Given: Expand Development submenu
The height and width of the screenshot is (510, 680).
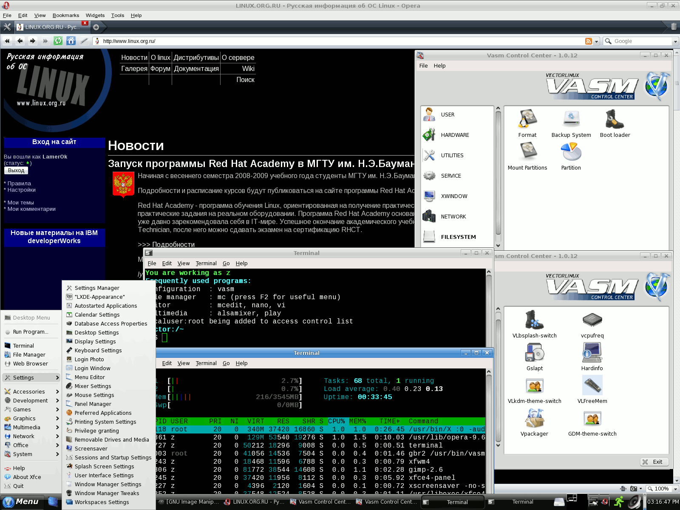Looking at the screenshot, I should click(x=31, y=401).
